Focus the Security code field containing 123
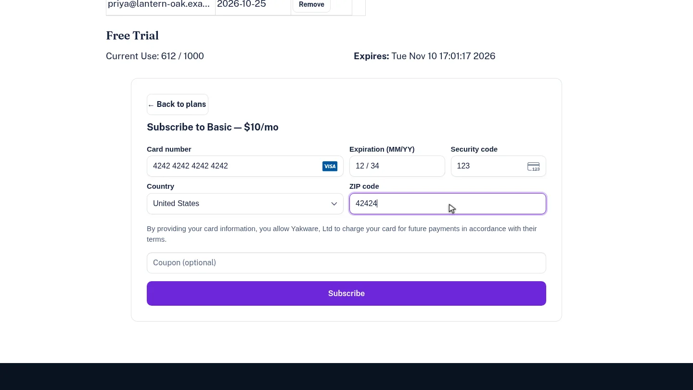Viewport: 693px width, 390px height. (498, 166)
